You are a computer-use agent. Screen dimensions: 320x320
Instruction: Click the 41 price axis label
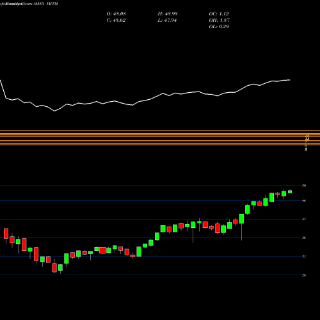[x=304, y=219]
